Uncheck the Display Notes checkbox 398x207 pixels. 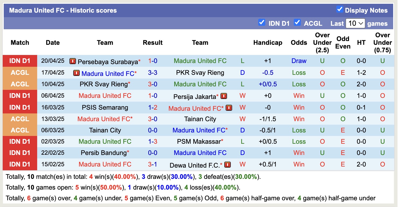tap(340, 9)
